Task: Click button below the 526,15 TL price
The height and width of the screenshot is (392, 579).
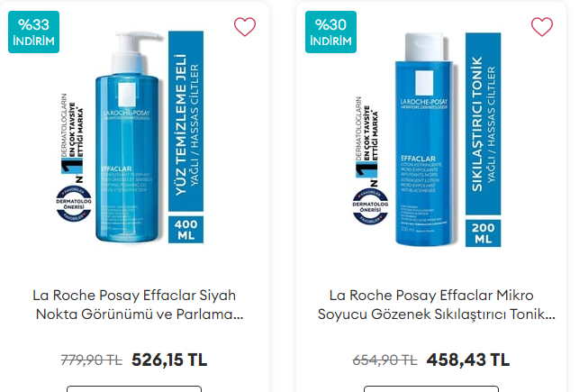Action: (134, 388)
